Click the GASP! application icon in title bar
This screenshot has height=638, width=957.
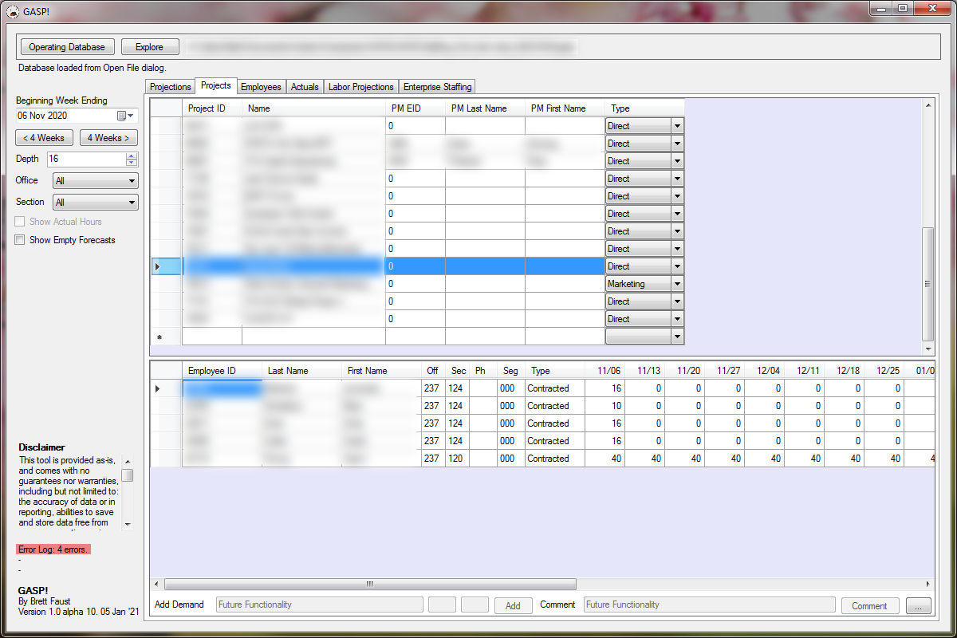click(12, 10)
